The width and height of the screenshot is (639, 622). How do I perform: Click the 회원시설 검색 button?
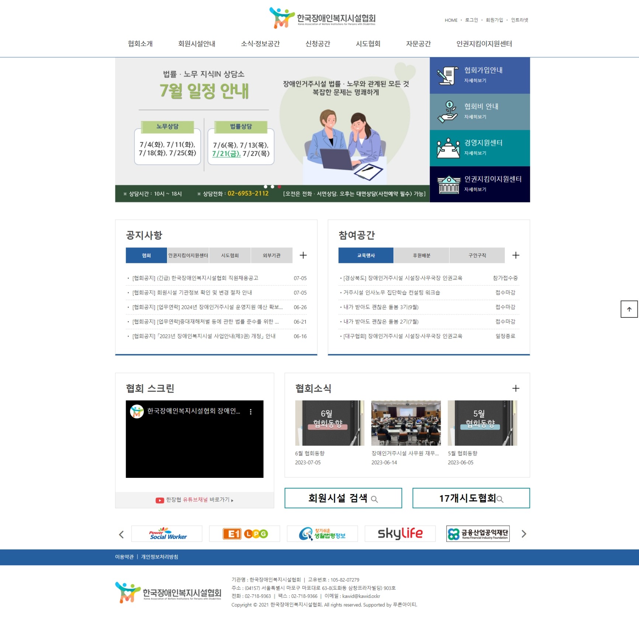[343, 498]
